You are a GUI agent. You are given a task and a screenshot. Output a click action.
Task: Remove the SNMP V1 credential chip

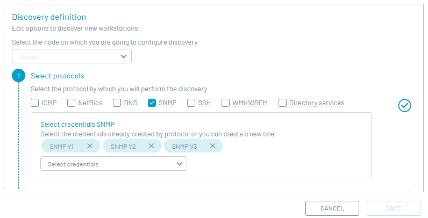click(x=90, y=146)
